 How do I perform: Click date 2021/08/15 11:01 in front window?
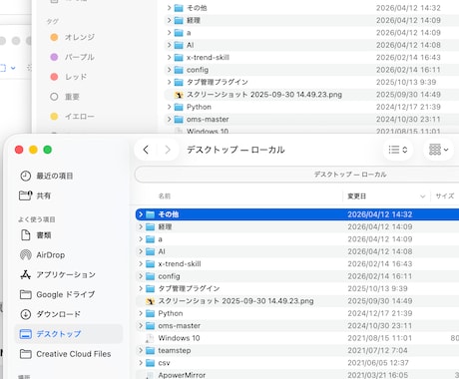379,338
